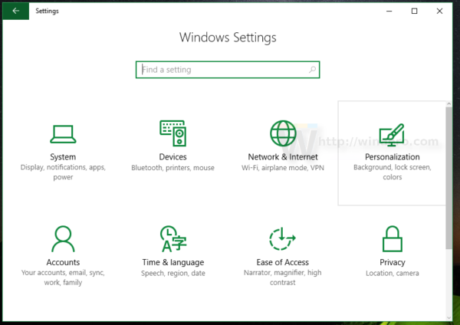
Task: Click the Privacy label
Action: pos(393,262)
